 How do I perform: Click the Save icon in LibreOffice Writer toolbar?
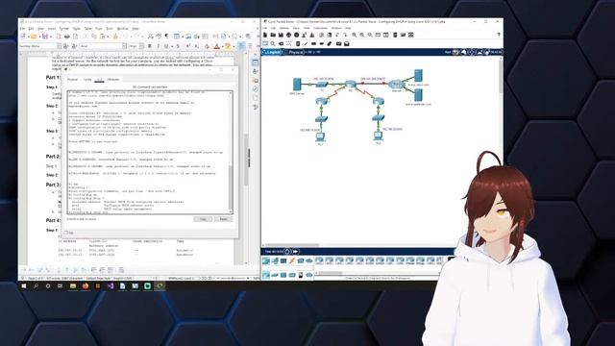(45, 37)
